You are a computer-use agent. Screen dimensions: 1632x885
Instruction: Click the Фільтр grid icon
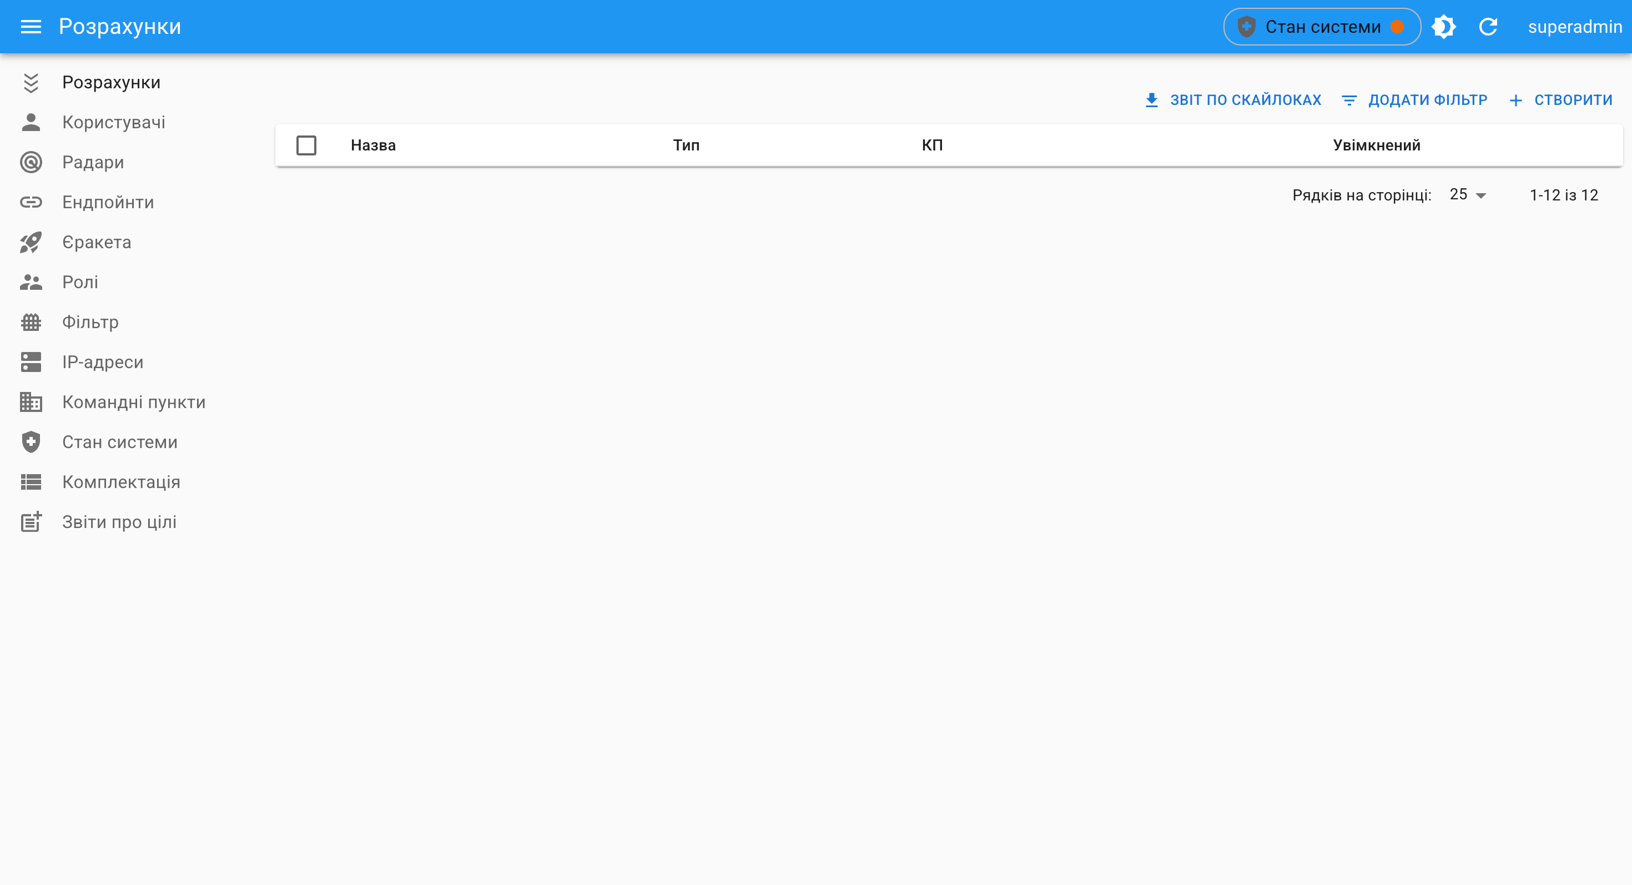point(31,322)
